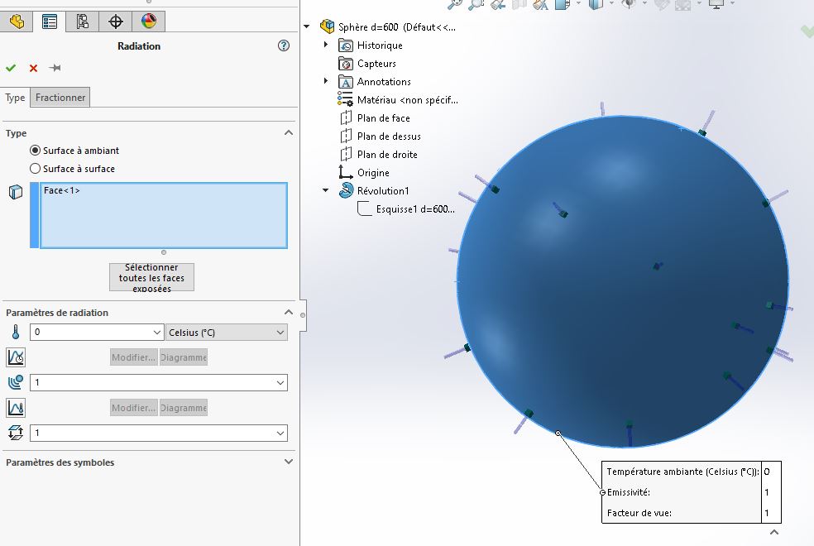814x546 pixels.
Task: Click the Esquisse1 sketch icon
Action: coord(365,209)
